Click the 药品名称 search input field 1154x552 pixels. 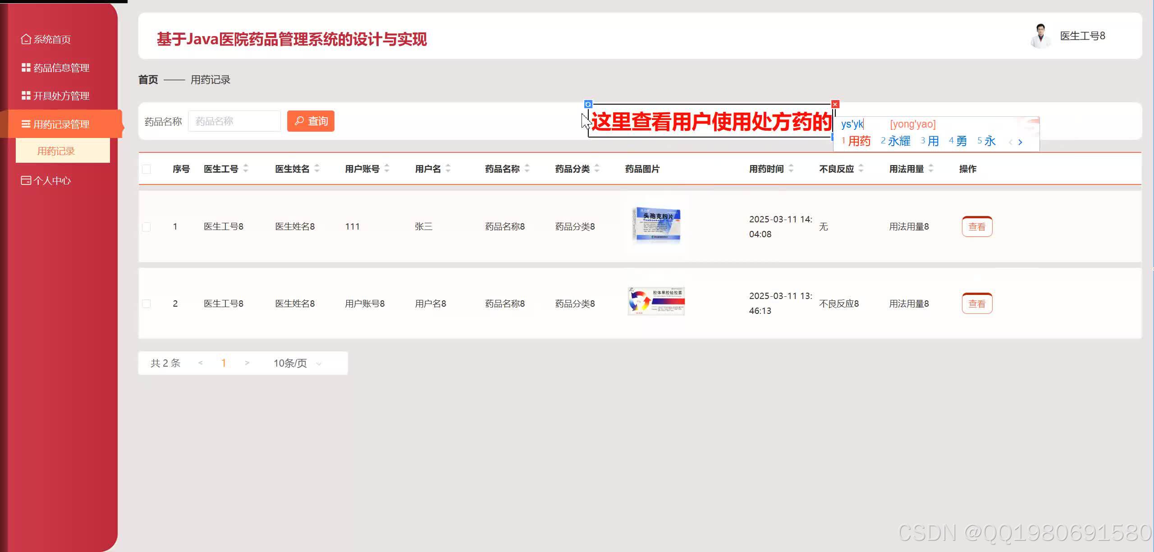pos(234,120)
